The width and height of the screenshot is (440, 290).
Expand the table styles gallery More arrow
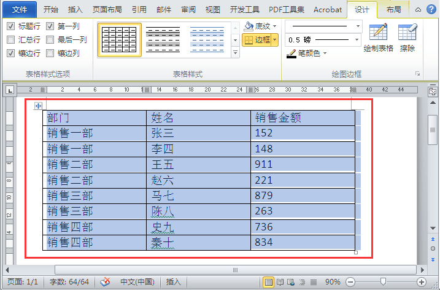point(235,53)
